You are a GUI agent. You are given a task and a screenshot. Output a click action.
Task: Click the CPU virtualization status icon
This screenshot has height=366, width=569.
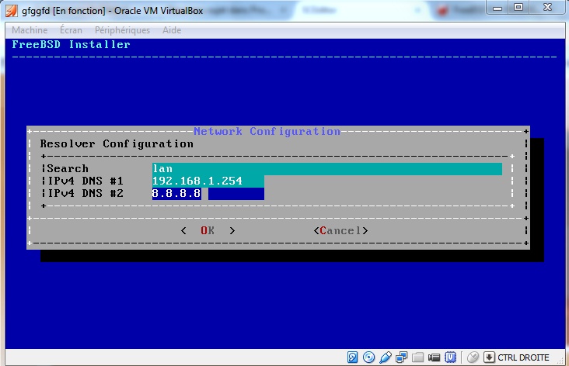(450, 357)
